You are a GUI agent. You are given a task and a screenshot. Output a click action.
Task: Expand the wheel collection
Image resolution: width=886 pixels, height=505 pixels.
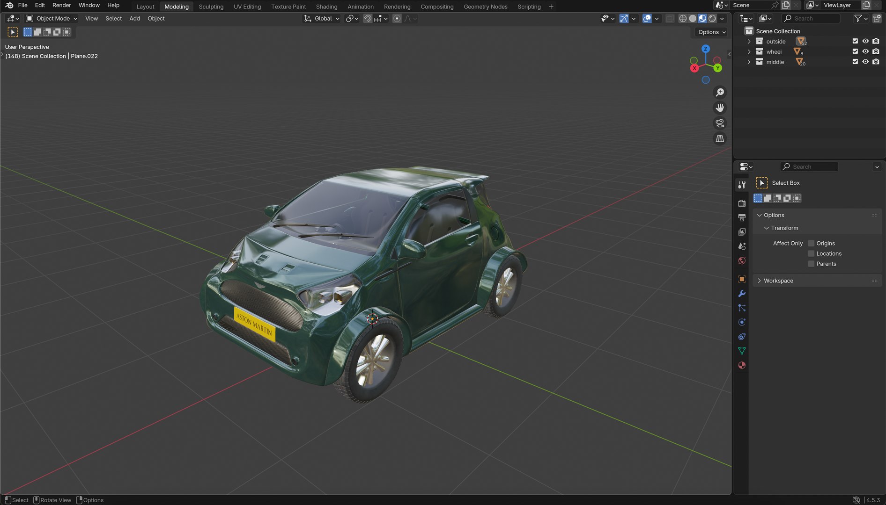(x=749, y=52)
